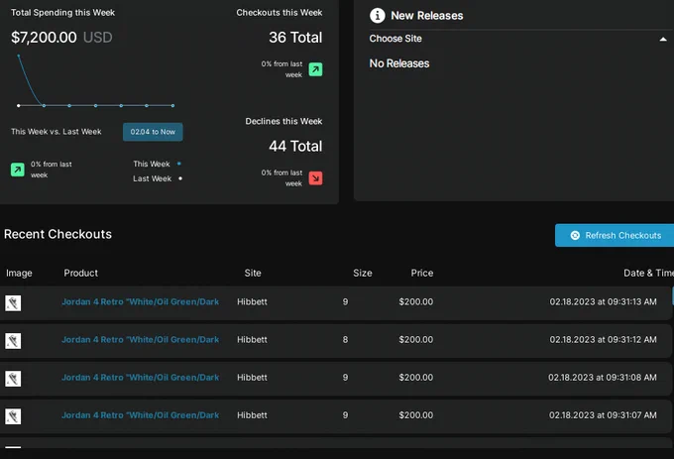
Task: Click the size 8 cell in the checkouts table
Action: pos(345,339)
